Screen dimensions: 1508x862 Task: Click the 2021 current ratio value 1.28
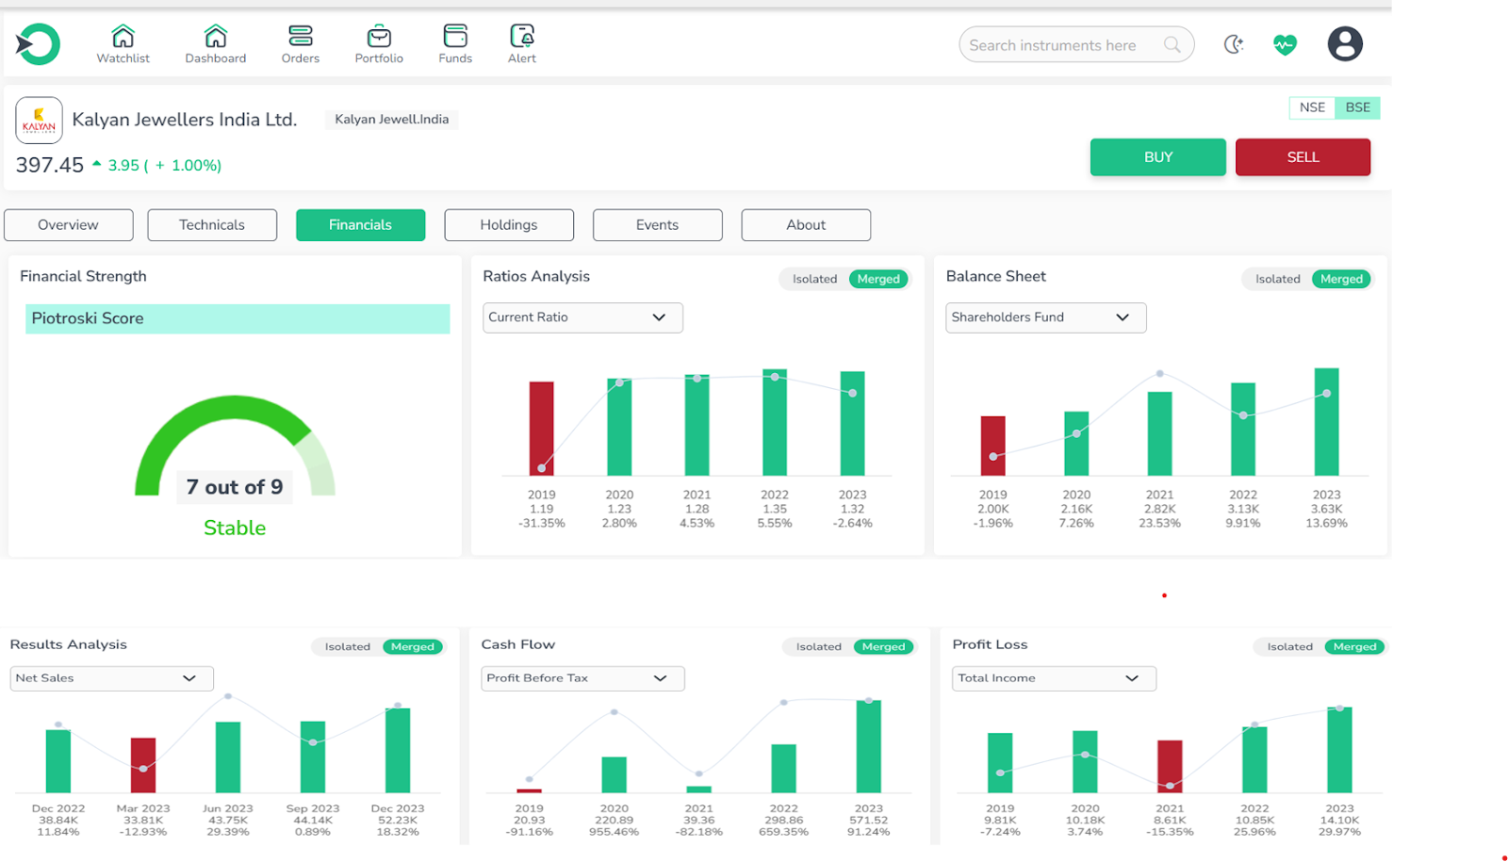[x=697, y=509]
